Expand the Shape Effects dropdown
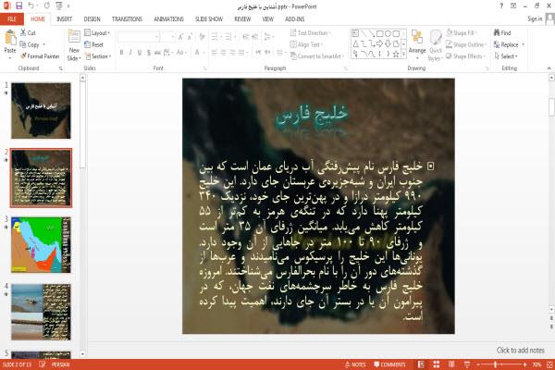Image resolution: width=555 pixels, height=370 pixels. tap(465, 56)
